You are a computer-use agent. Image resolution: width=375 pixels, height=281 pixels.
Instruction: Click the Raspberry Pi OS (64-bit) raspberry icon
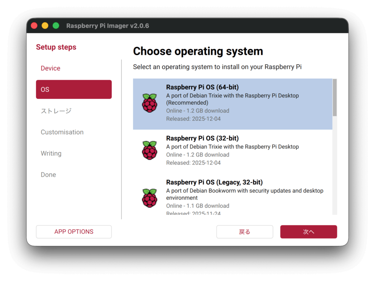point(149,103)
